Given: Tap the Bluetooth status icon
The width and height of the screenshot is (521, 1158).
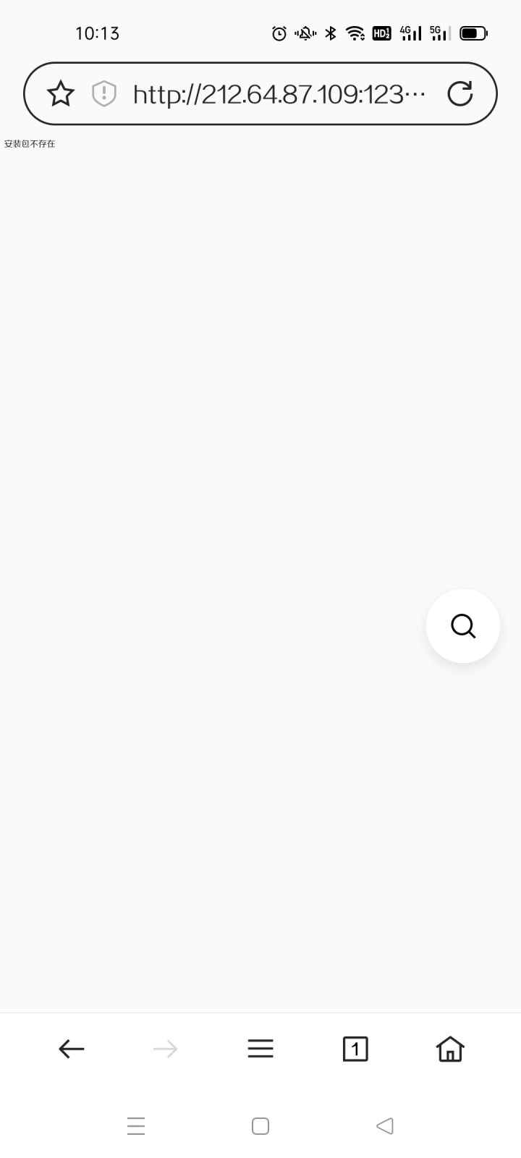Looking at the screenshot, I should click(x=331, y=33).
